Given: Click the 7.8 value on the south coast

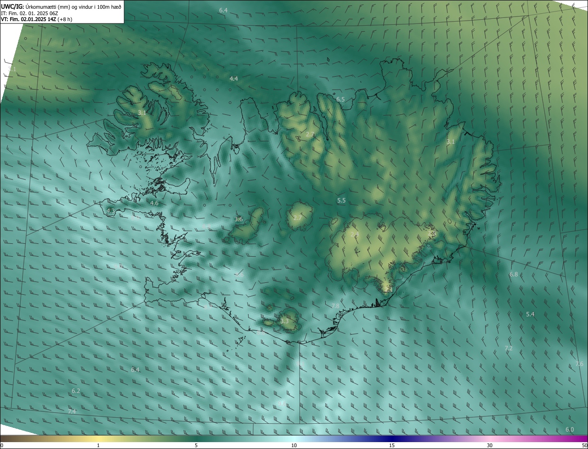Looking at the screenshot, I should pyautogui.click(x=335, y=306).
